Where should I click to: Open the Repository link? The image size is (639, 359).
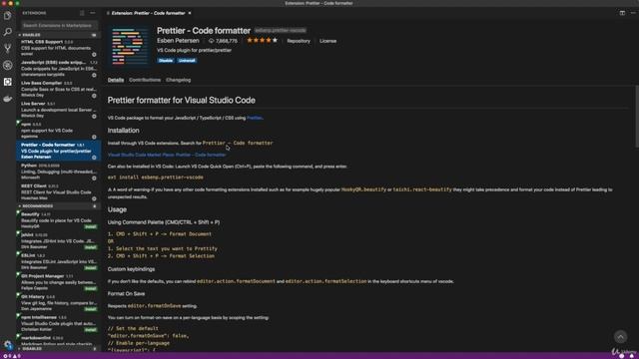299,41
